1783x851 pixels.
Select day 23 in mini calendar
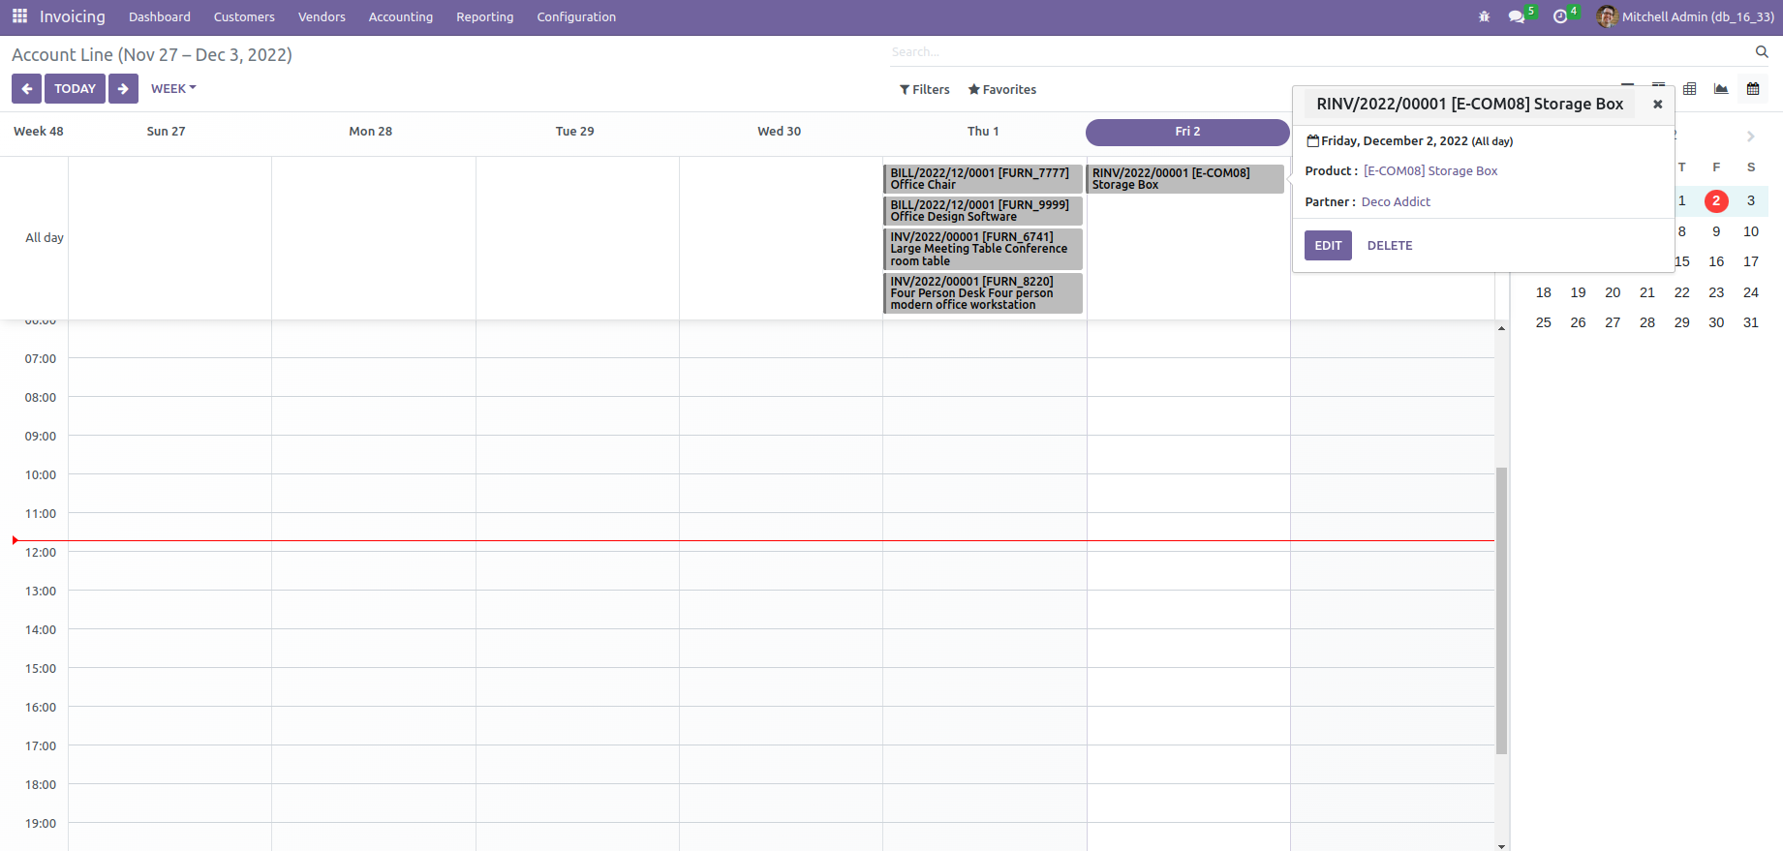(x=1716, y=292)
